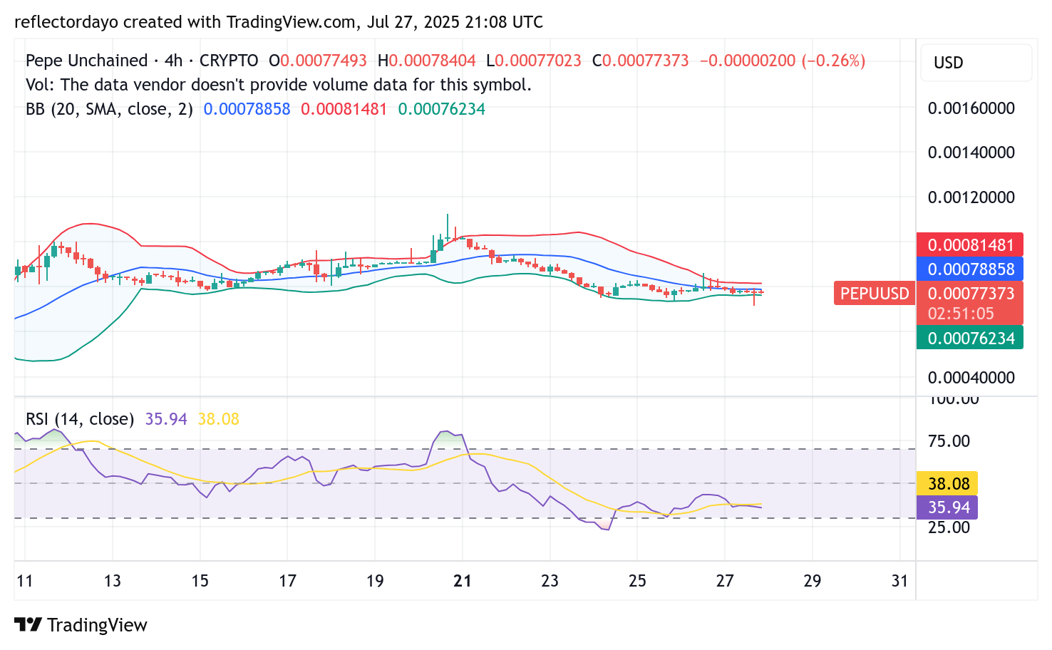1052x650 pixels.
Task: Click the purple 35.94 RSI axis label
Action: pos(947,507)
